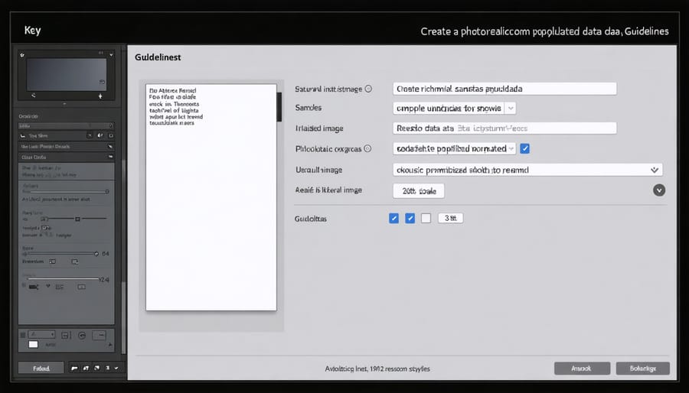Uncheck the first Gudolttas checkbox
The width and height of the screenshot is (689, 393).
point(394,218)
